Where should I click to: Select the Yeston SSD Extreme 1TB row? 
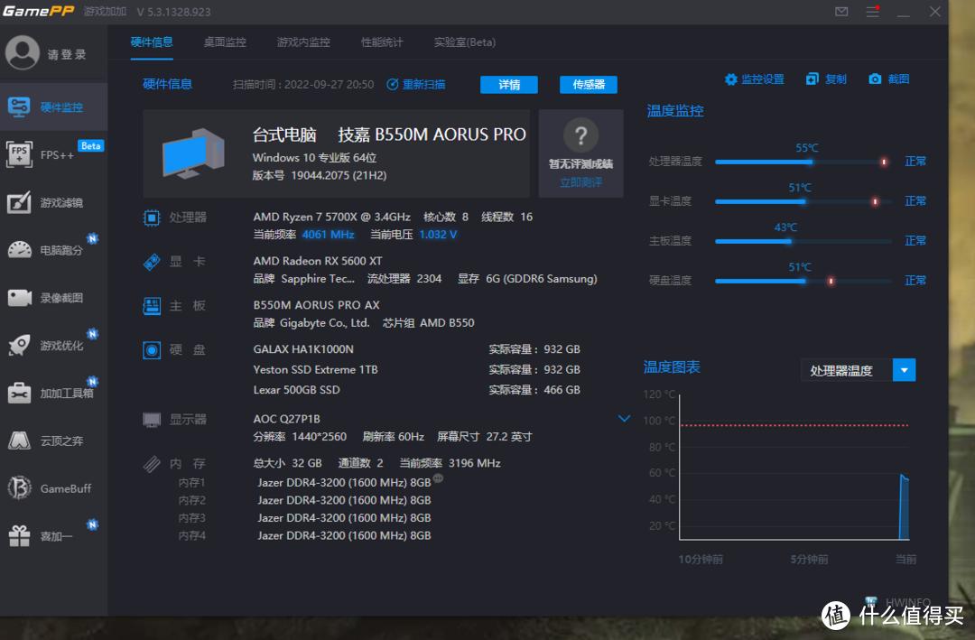[x=416, y=369]
